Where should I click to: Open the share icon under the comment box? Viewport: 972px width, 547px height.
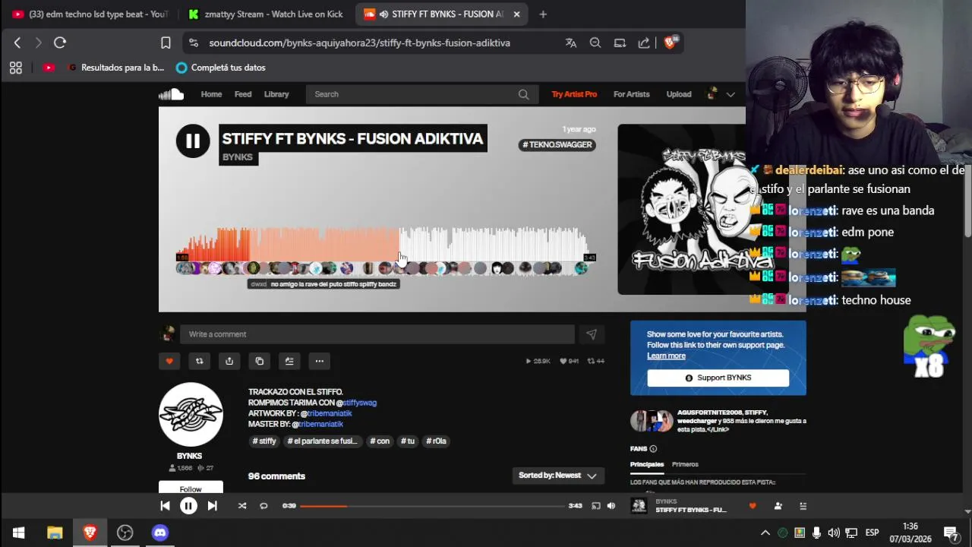(229, 361)
